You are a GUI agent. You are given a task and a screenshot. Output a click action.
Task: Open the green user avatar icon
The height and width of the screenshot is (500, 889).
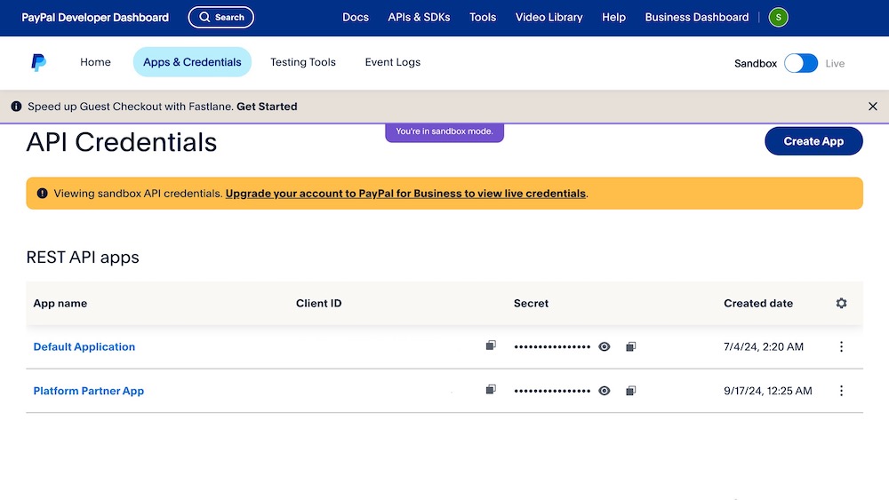[778, 18]
